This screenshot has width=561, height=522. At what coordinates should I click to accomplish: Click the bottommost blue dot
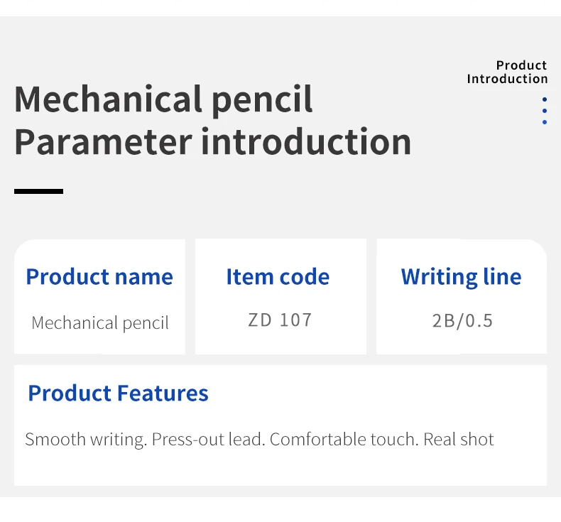(x=545, y=122)
